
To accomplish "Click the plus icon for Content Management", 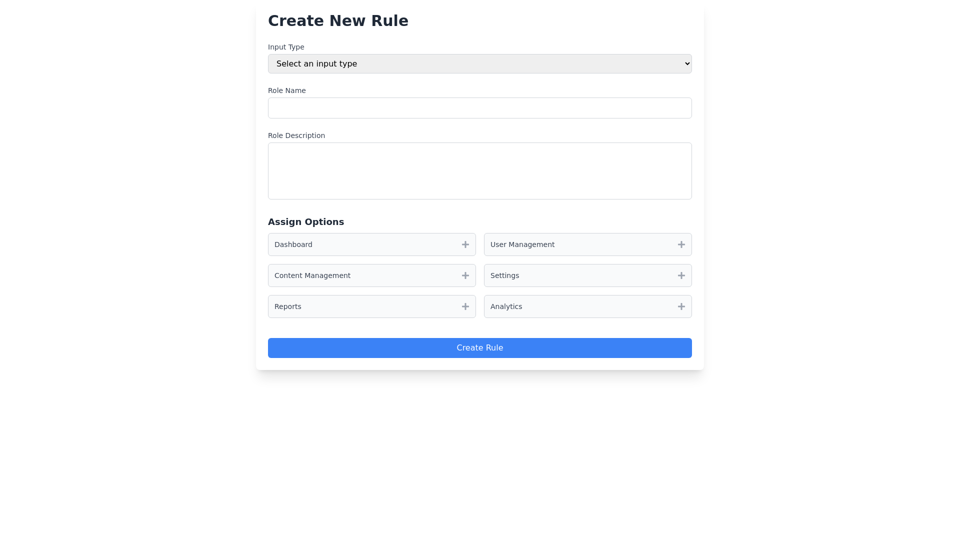I will coord(465,275).
